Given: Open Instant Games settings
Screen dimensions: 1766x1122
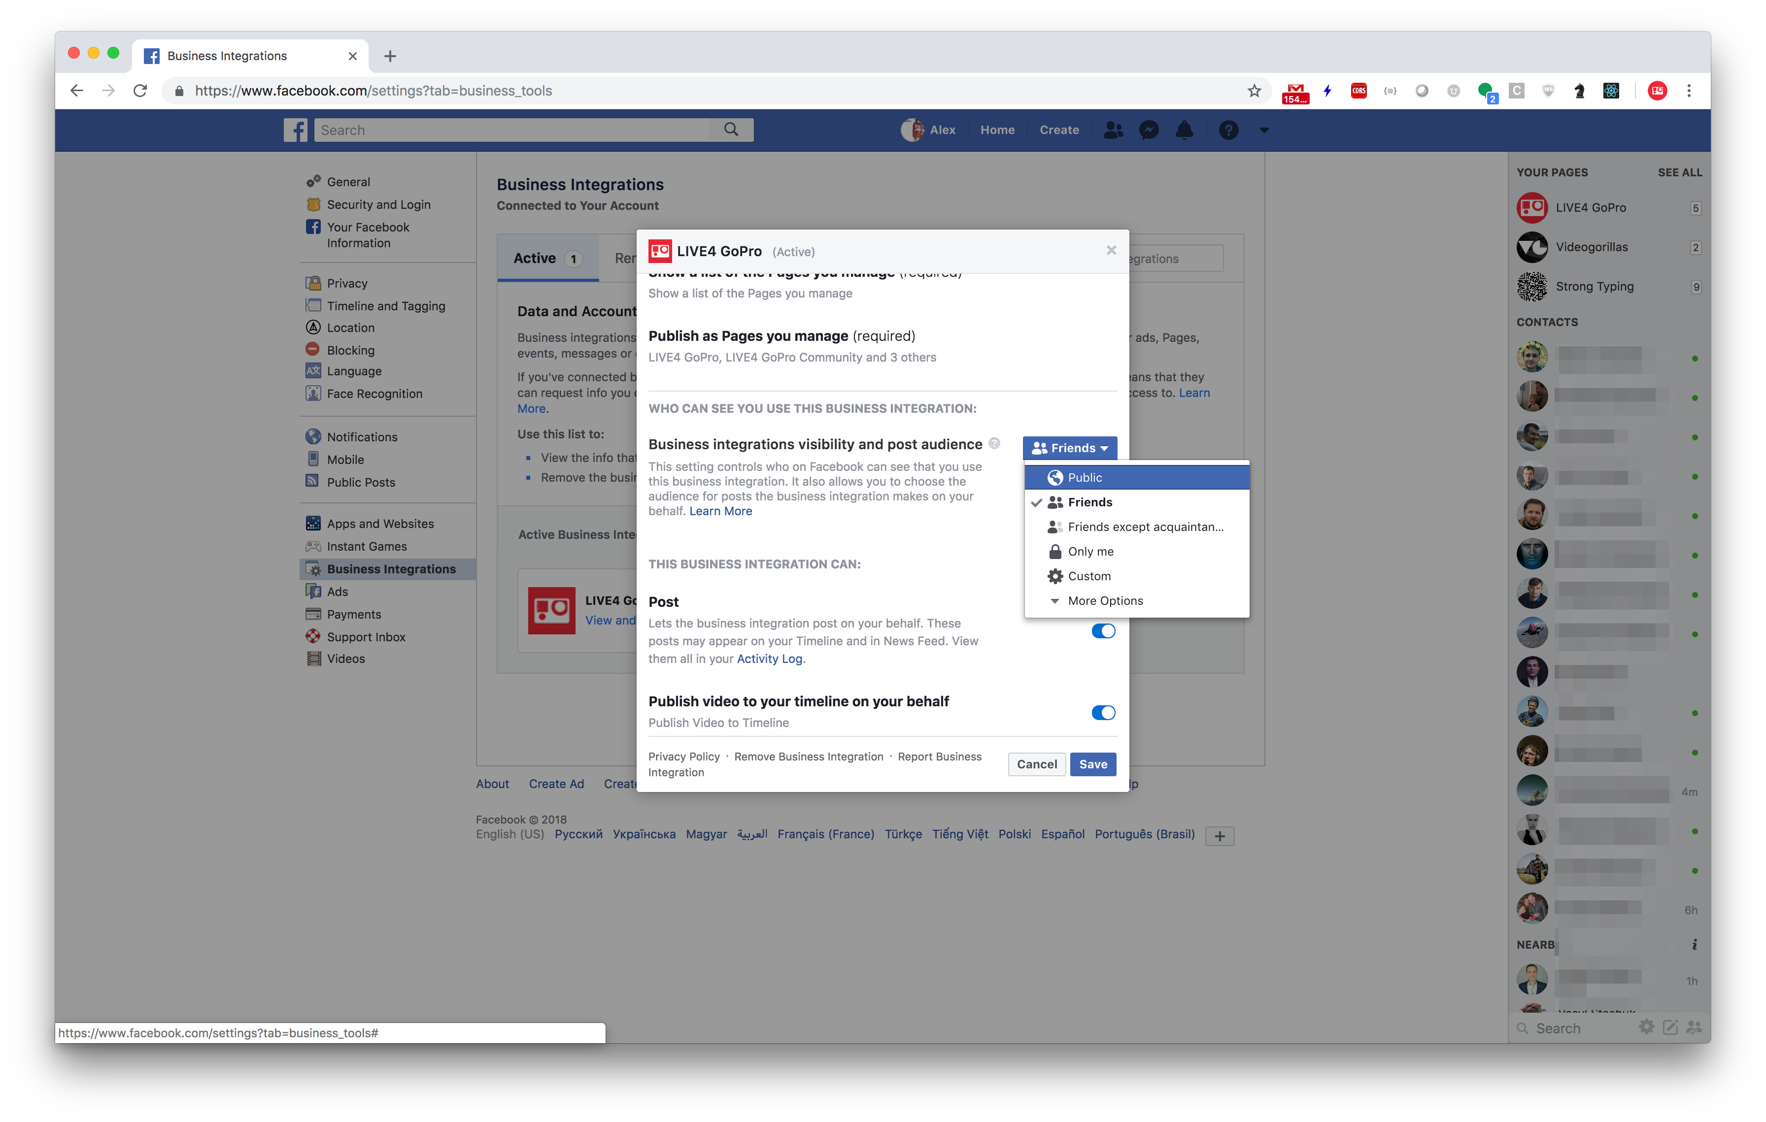Looking at the screenshot, I should click(367, 546).
